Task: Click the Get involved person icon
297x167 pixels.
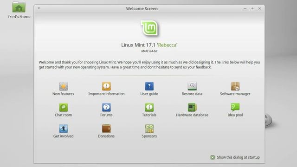Action: [x=63, y=128]
